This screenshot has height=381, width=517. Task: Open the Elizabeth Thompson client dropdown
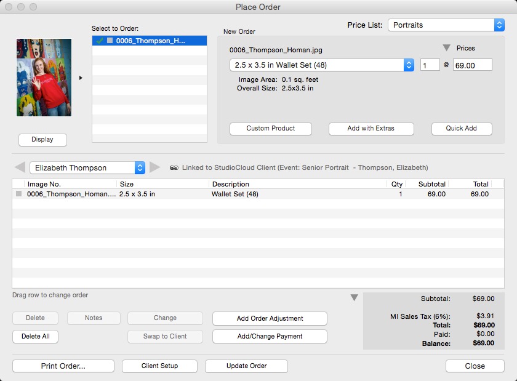87,167
